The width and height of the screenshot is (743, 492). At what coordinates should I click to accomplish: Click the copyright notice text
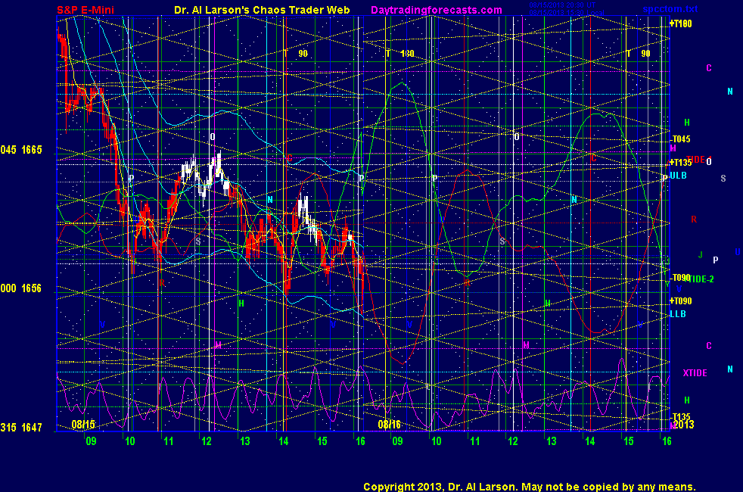pyautogui.click(x=530, y=487)
